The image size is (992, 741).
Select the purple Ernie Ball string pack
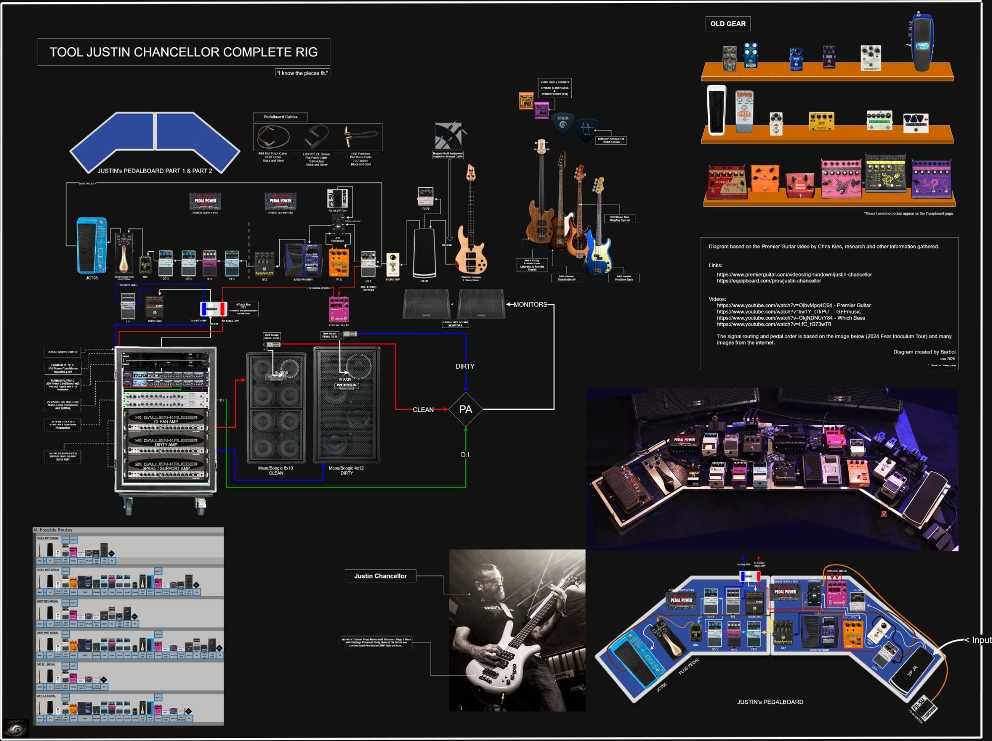tap(541, 110)
